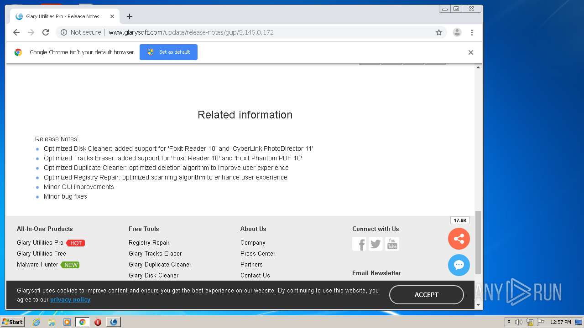Open Glary Duplicate Cleaner link
This screenshot has height=328, width=584.
click(160, 264)
